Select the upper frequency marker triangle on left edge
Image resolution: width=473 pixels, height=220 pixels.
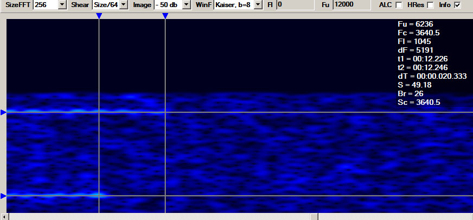[x=3, y=112]
